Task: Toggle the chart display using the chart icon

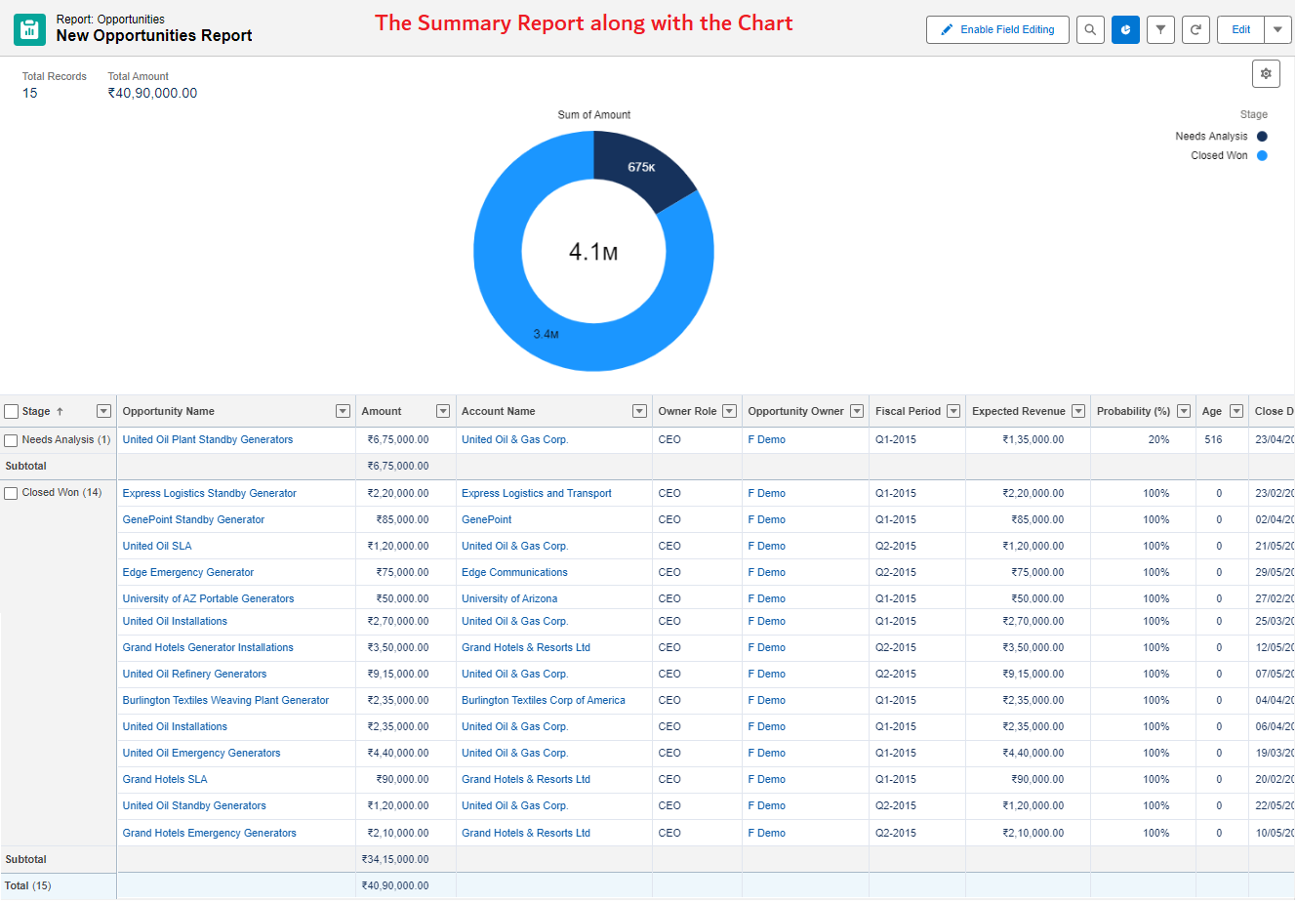Action: (x=1125, y=29)
